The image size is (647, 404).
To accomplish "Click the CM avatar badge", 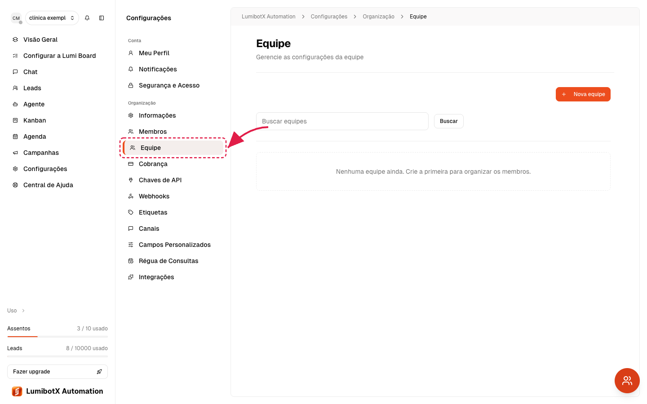I will (x=16, y=18).
